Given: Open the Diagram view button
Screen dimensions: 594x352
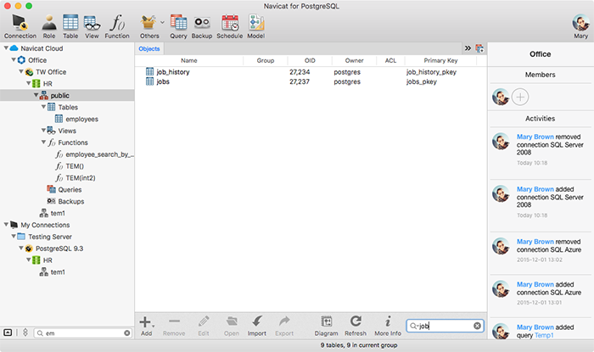Looking at the screenshot, I should [326, 326].
